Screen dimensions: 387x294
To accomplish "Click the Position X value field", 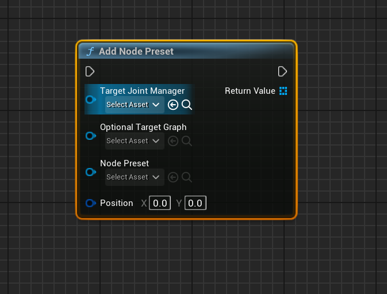I will (x=160, y=203).
